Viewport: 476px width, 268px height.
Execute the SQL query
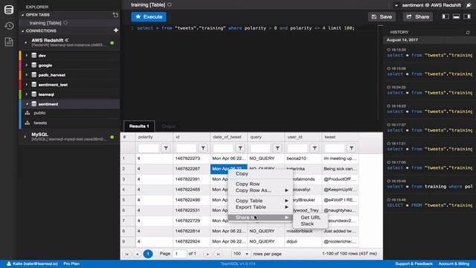(x=149, y=16)
